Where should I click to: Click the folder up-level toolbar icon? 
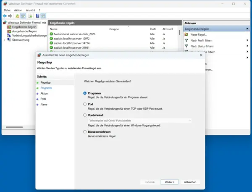click(x=17, y=16)
